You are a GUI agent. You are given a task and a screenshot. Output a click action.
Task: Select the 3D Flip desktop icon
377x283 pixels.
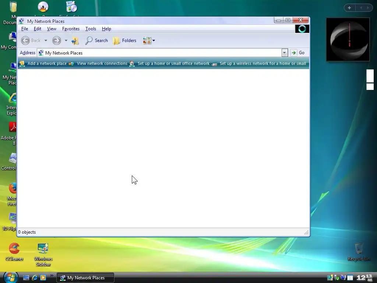(10, 221)
